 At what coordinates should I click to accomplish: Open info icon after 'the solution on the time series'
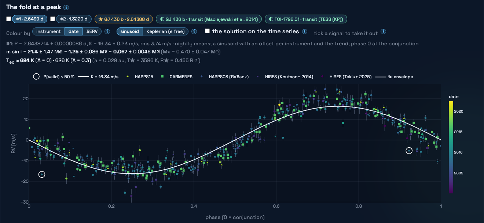point(305,31)
